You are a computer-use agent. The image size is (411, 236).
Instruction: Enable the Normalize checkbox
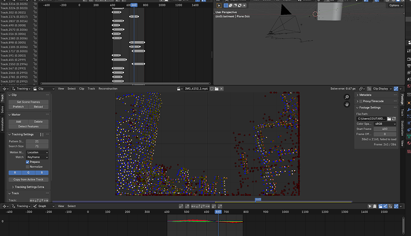pos(28,167)
